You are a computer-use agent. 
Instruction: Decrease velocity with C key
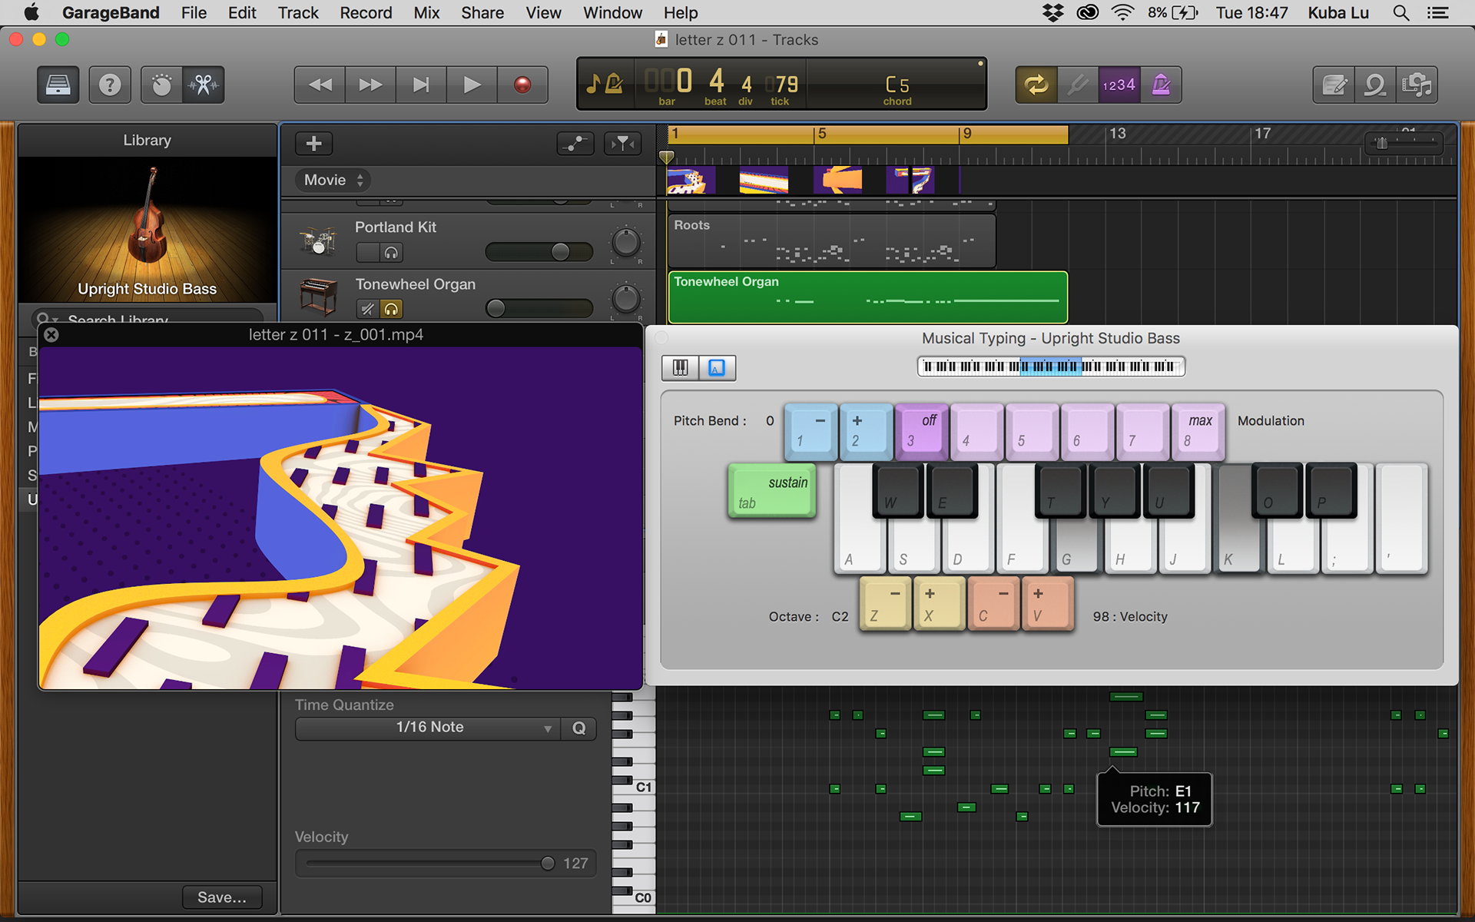click(994, 604)
